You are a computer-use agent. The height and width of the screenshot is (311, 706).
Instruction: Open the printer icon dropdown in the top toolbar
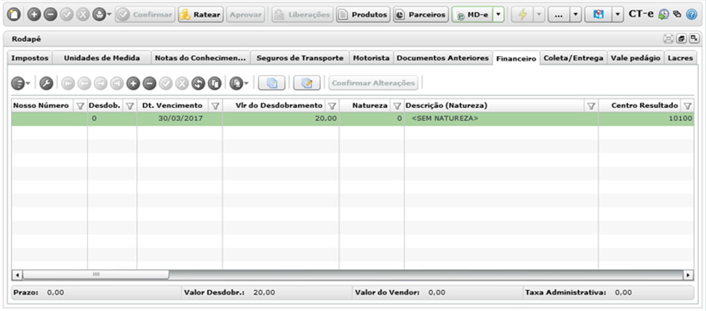pos(101,15)
